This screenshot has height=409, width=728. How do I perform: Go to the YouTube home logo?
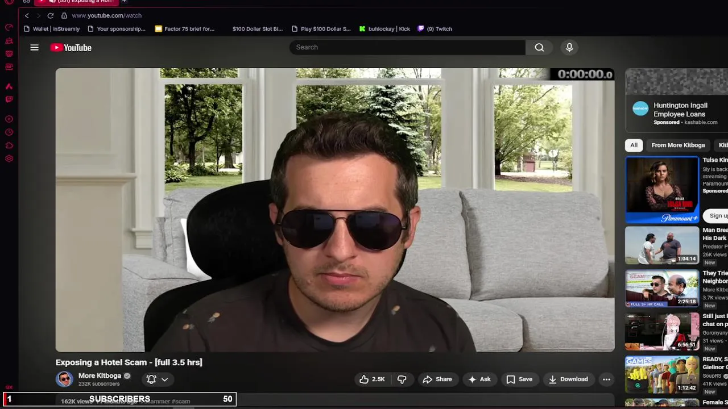(x=71, y=48)
